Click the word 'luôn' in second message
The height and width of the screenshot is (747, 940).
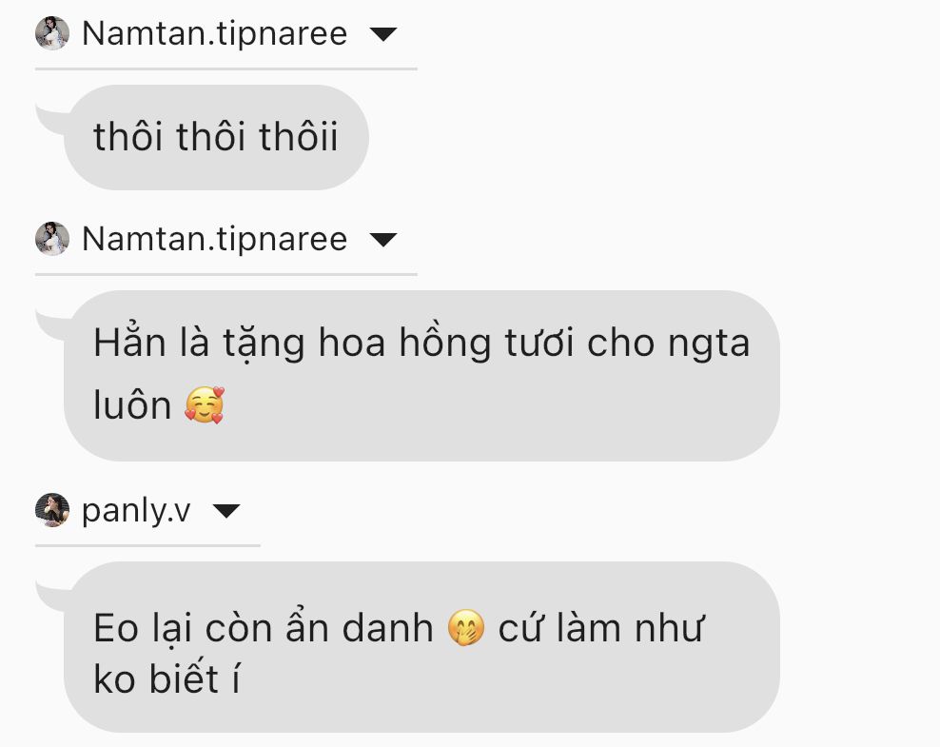point(132,405)
